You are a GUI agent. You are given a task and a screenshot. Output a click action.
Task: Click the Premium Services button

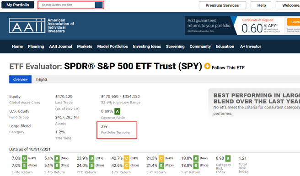[x=222, y=5]
